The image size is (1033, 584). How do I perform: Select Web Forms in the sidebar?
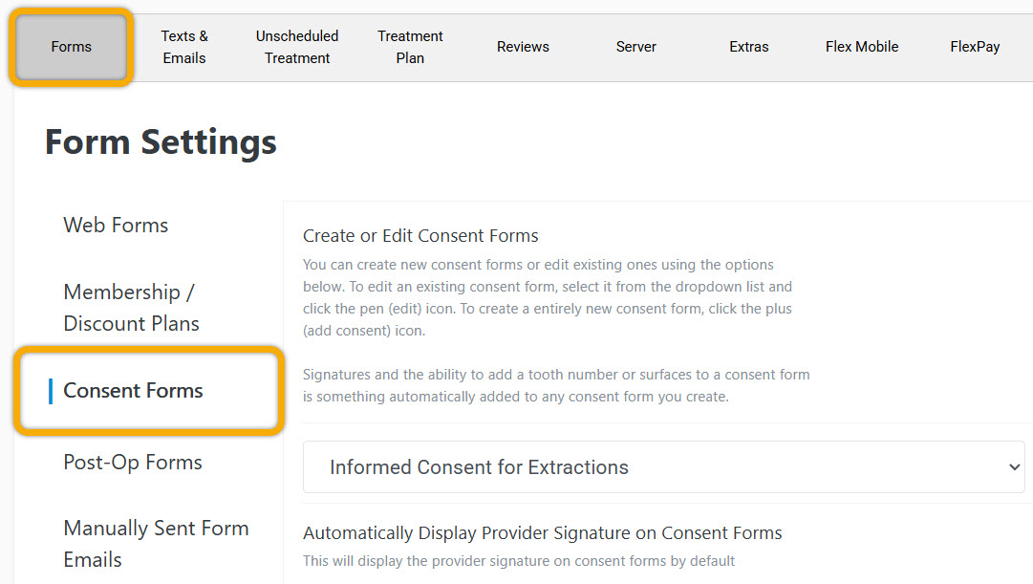(116, 226)
